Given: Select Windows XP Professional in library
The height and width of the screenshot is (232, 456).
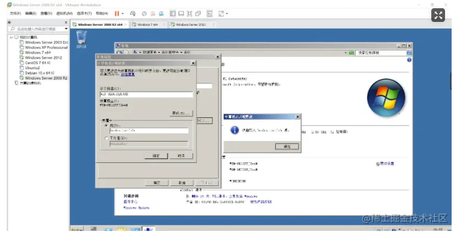Looking at the screenshot, I should pos(43,47).
